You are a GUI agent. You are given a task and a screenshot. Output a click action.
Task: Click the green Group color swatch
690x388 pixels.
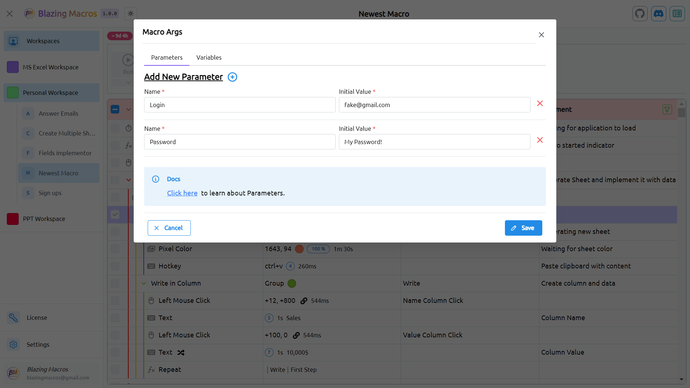point(292,283)
